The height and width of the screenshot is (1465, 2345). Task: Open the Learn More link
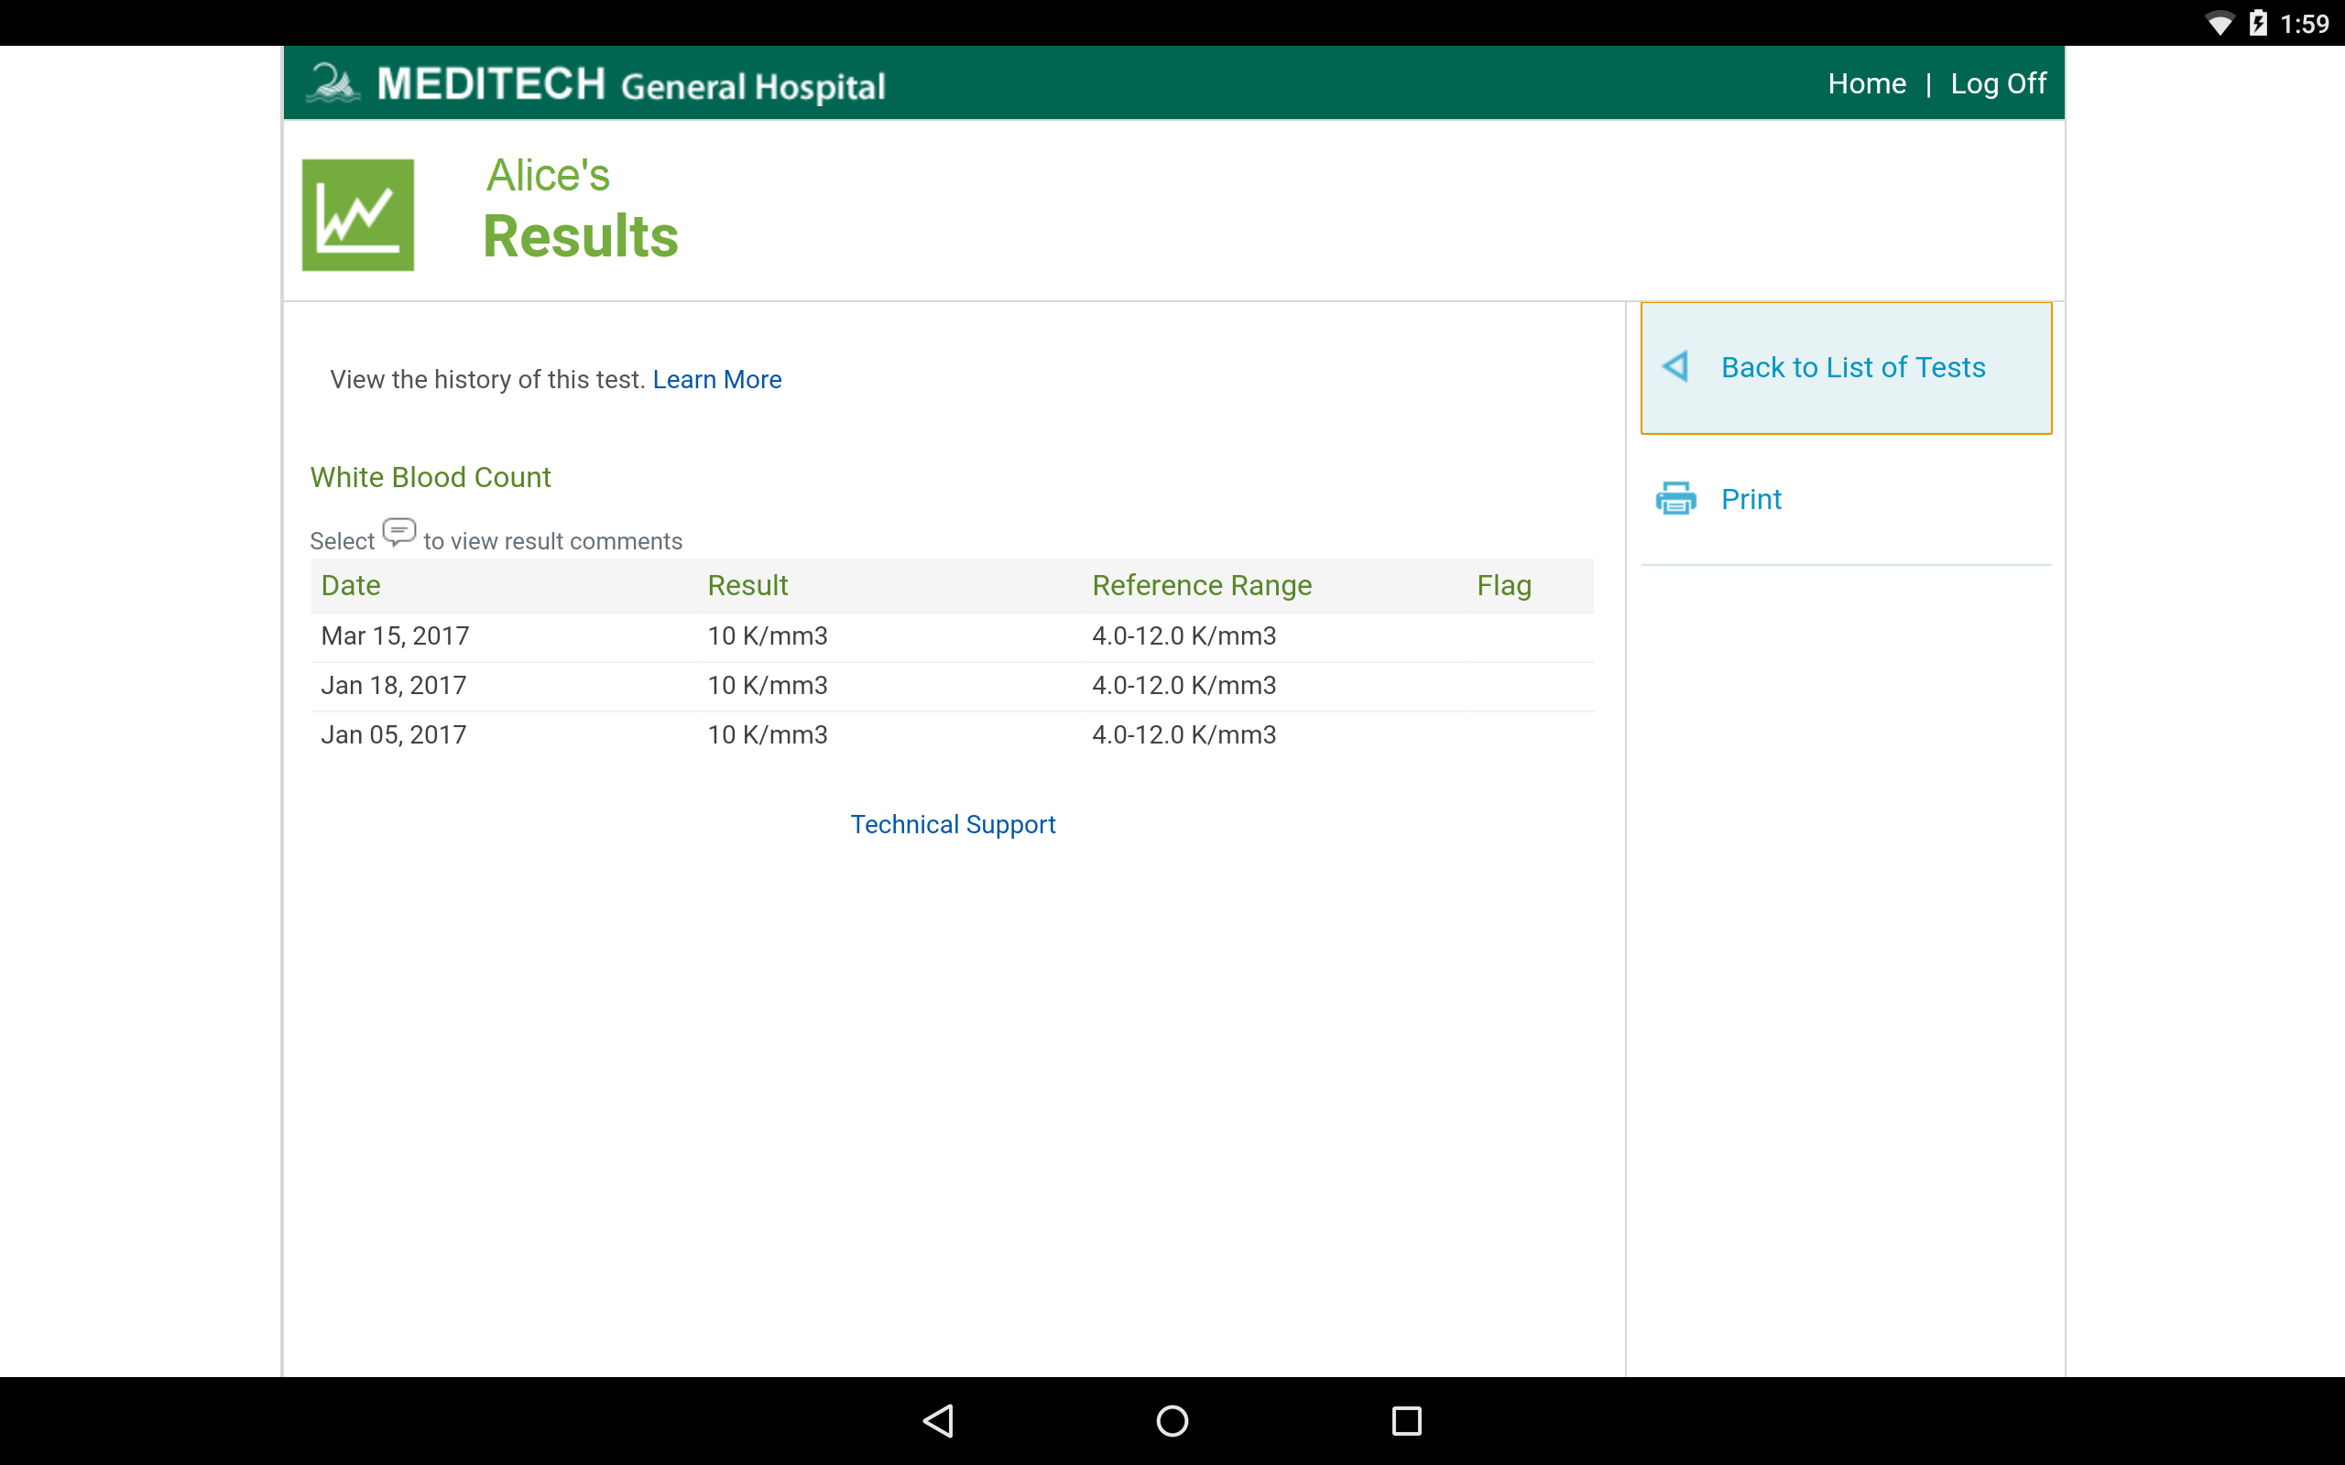click(716, 379)
